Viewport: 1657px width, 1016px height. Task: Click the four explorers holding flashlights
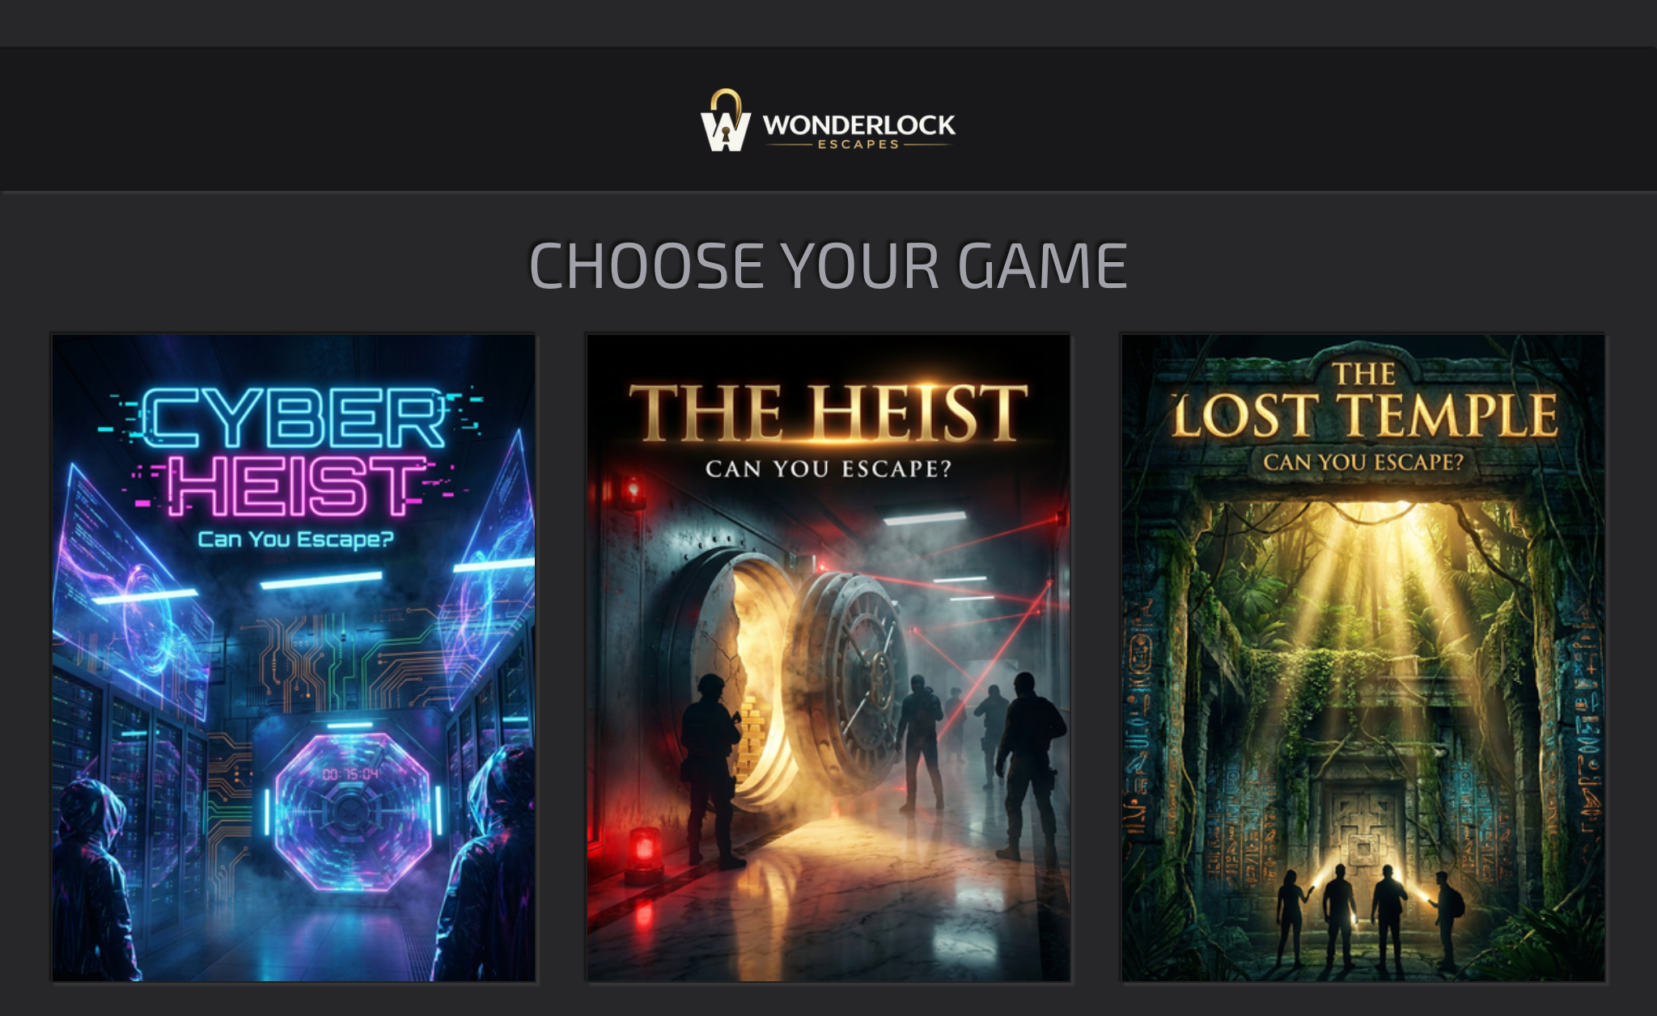pos(1370,917)
